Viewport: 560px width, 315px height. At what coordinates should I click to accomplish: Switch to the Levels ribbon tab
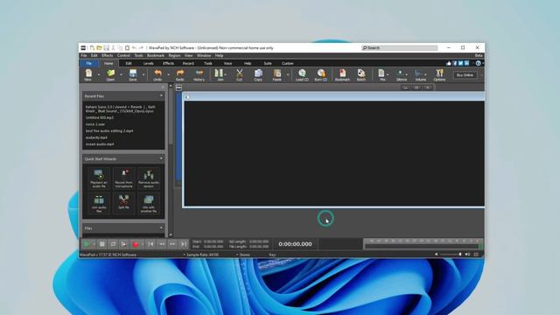(x=148, y=63)
